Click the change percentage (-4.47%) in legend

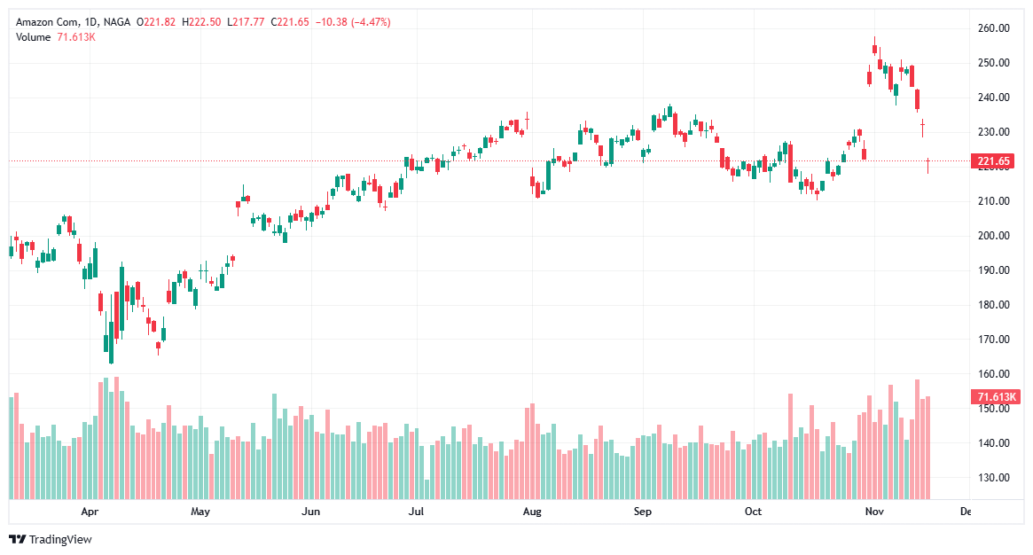click(369, 20)
